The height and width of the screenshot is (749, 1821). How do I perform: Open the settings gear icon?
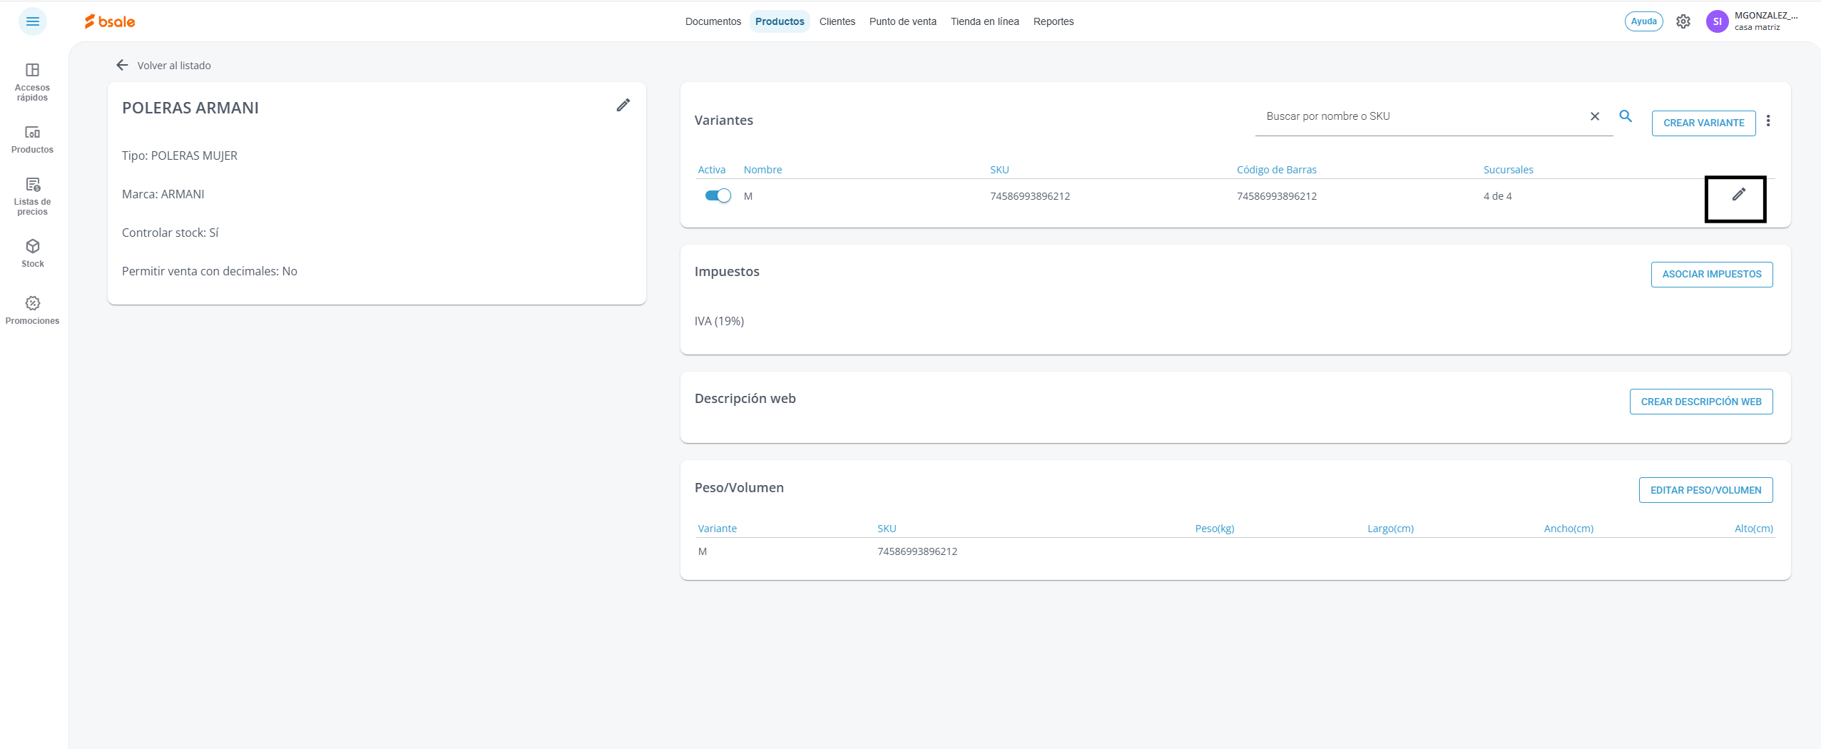[x=1683, y=21]
